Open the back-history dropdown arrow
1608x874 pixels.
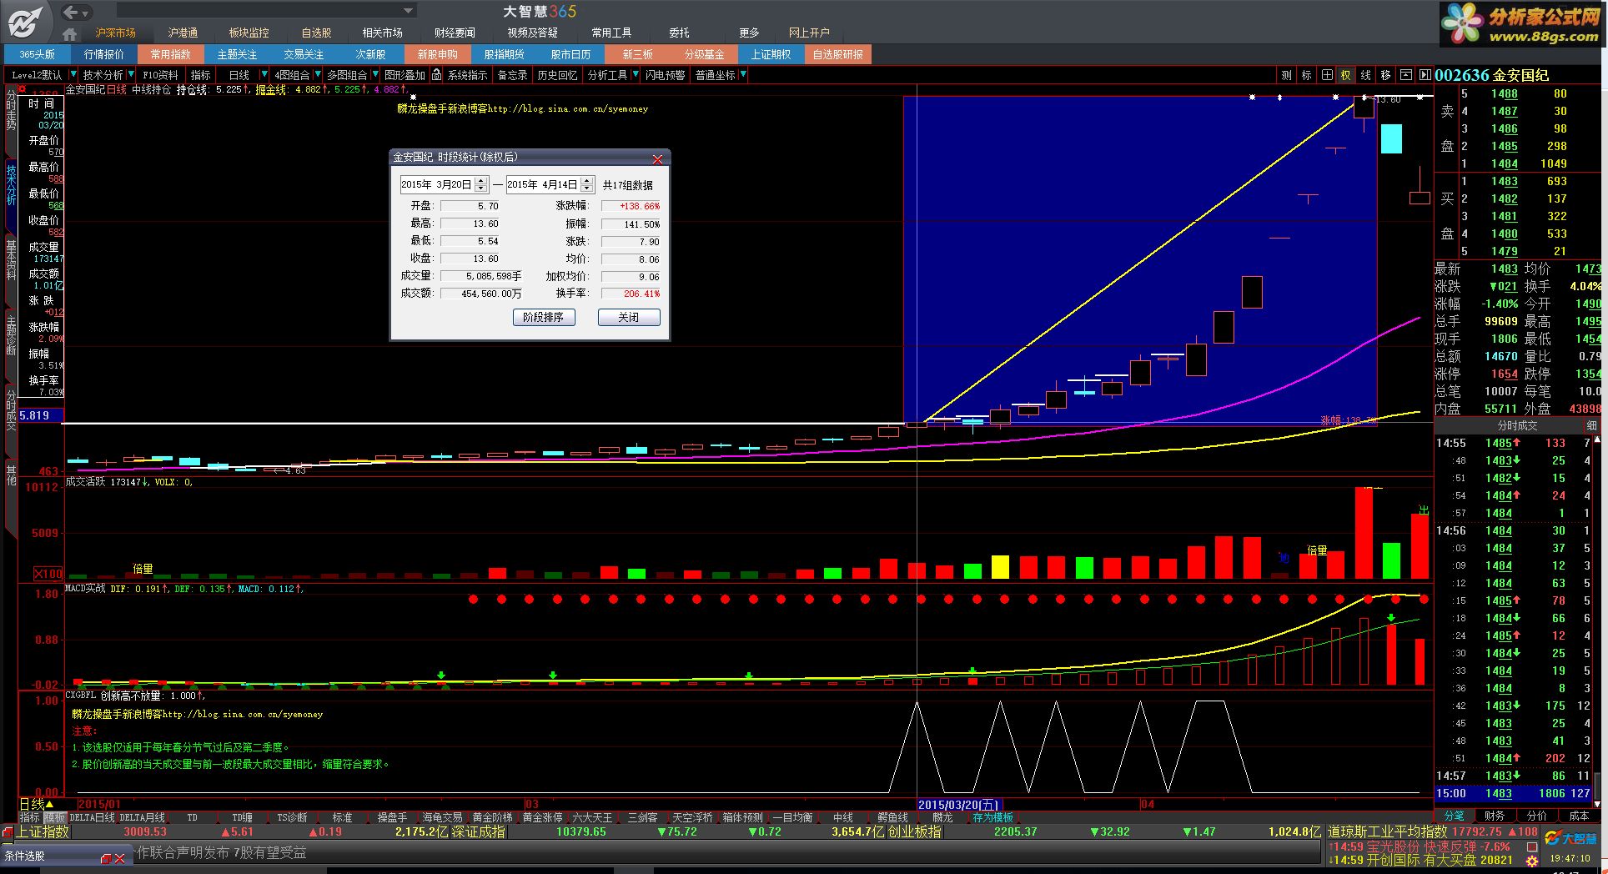tap(86, 13)
